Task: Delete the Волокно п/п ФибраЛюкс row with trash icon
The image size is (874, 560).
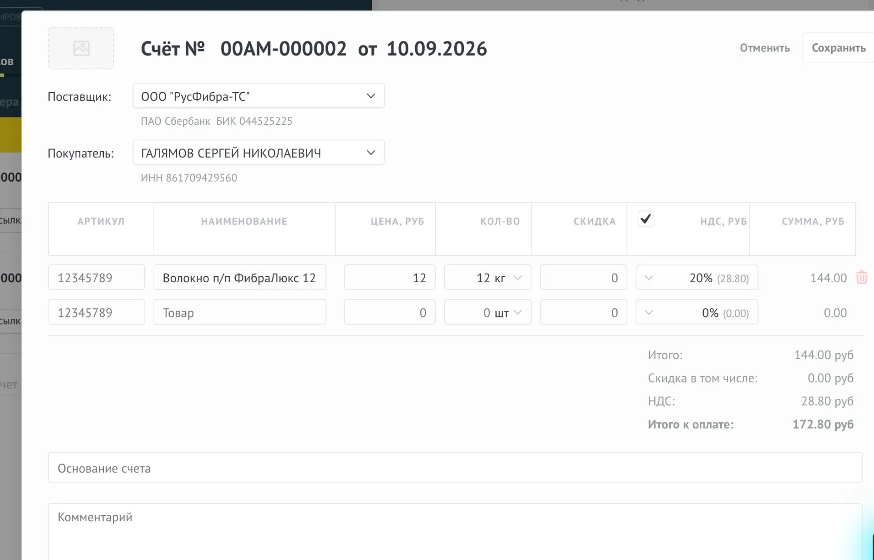Action: [x=862, y=278]
